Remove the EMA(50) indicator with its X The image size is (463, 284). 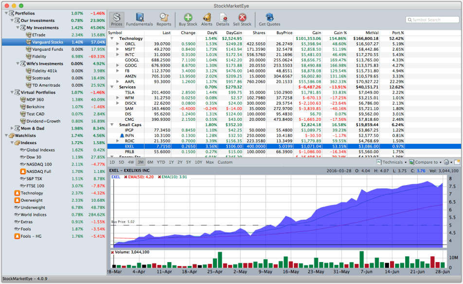point(125,177)
